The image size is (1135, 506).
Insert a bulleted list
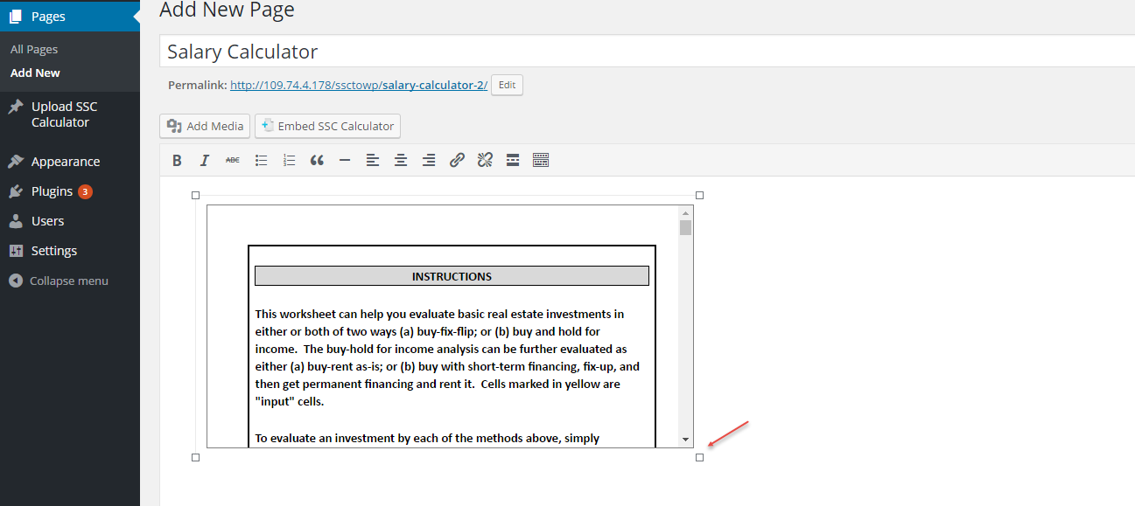click(x=261, y=160)
